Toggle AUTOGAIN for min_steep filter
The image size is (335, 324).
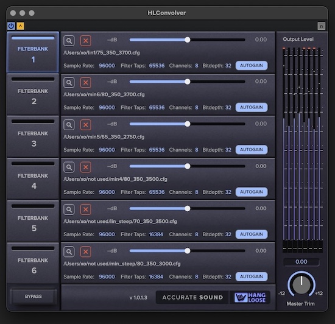(x=252, y=276)
